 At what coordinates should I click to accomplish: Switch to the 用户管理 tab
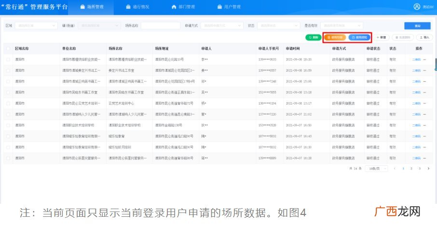tap(229, 7)
